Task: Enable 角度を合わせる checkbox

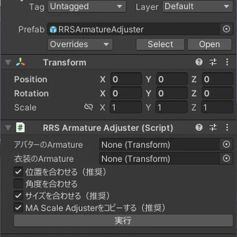Action: pyautogui.click(x=18, y=184)
